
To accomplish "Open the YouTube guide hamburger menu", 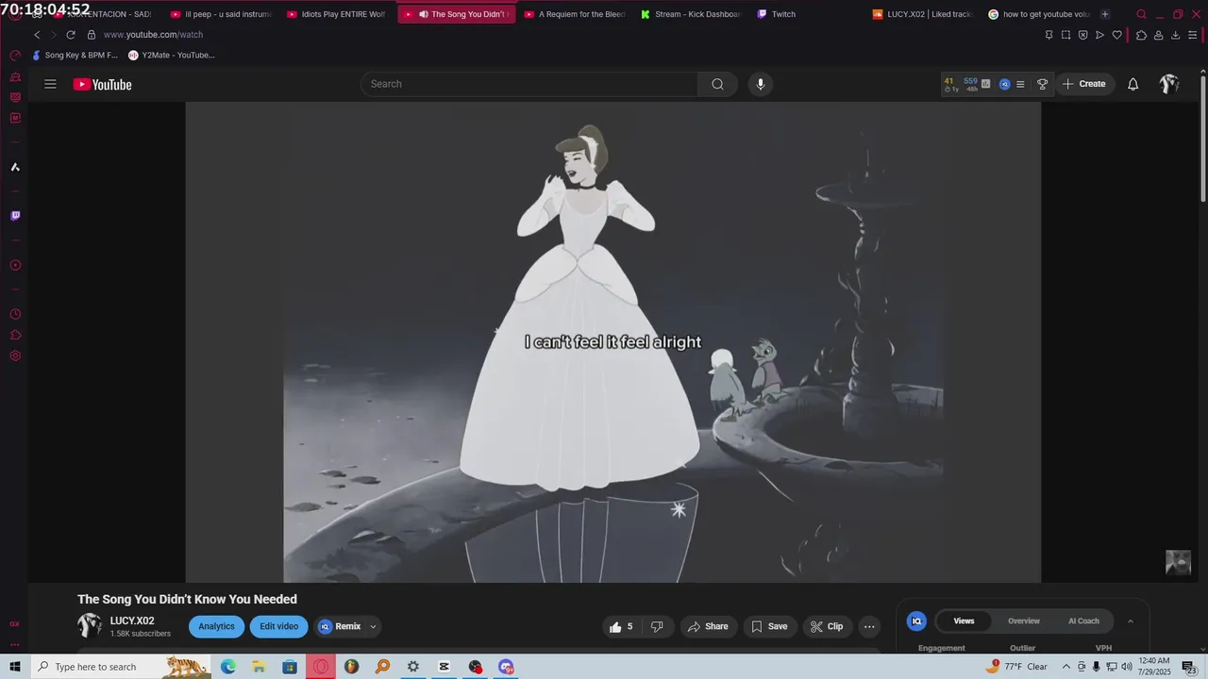I will click(x=50, y=84).
